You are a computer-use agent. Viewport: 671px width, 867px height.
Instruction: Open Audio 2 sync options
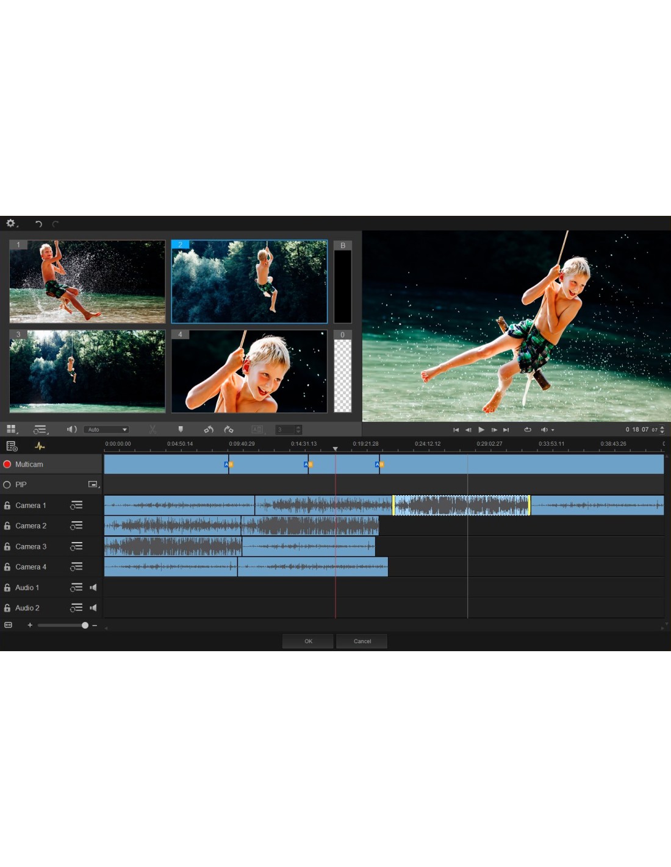point(76,608)
